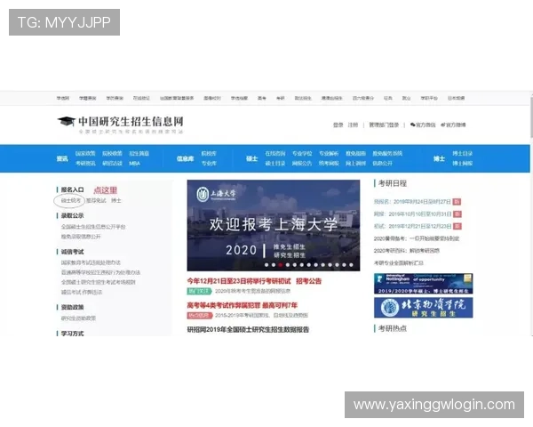The image size is (533, 427).
Task: Click 在线咨询 in the navigation bar
Action: pos(275,154)
